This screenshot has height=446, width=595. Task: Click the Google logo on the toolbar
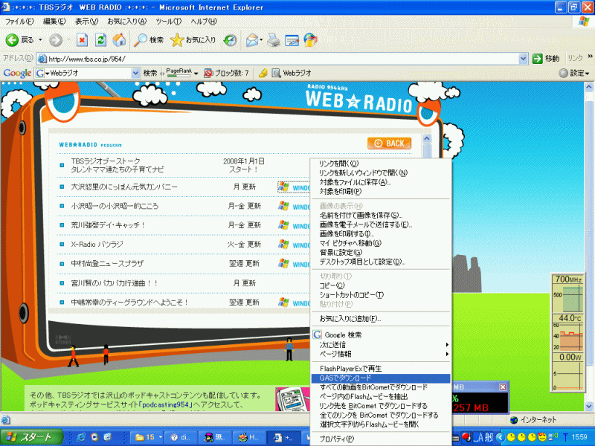pos(17,73)
